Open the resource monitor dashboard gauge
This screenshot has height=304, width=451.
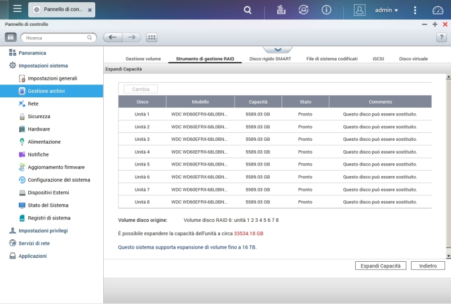tap(438, 10)
